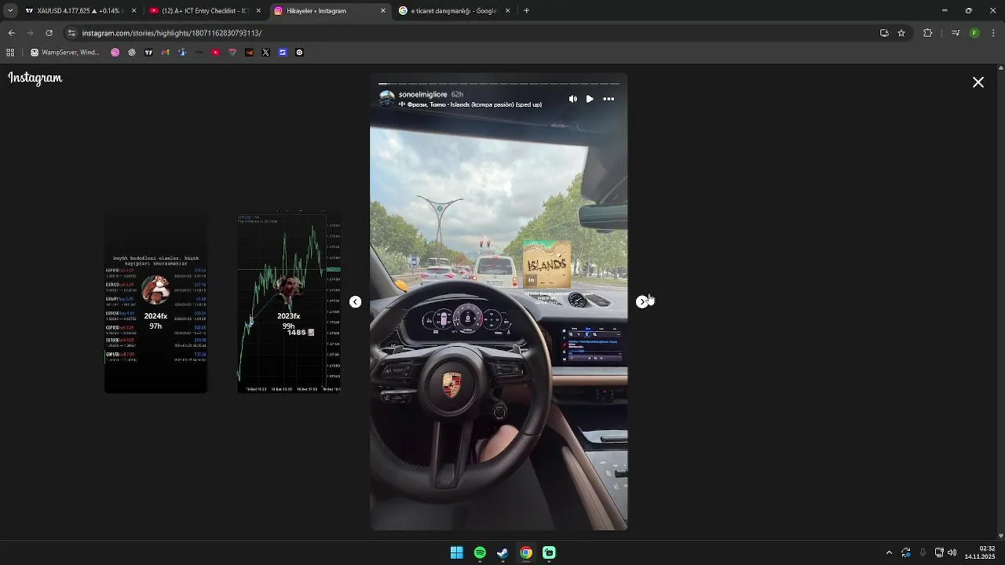Go to the previous story

[355, 302]
